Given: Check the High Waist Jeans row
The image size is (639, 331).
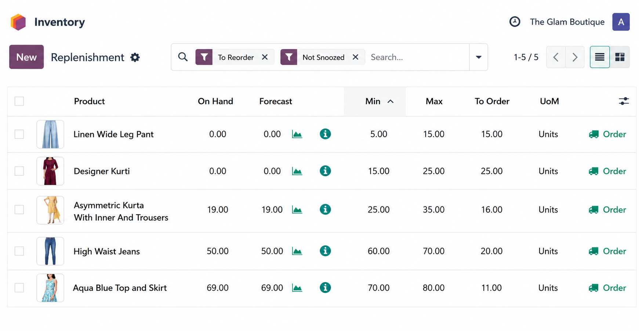Looking at the screenshot, I should pos(19,251).
